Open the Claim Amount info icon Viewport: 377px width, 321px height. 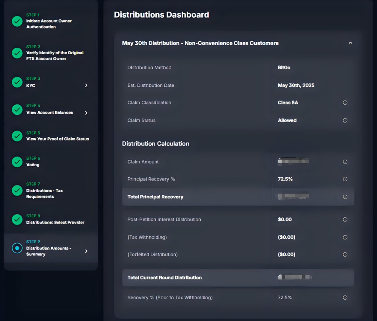[x=345, y=162]
